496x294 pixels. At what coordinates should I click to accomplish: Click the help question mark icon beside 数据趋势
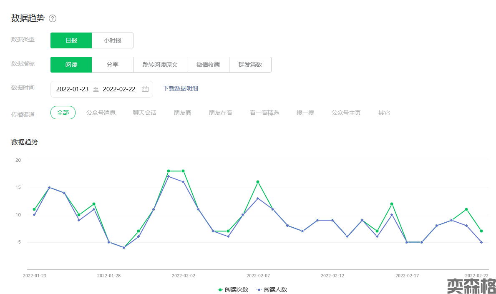(53, 18)
